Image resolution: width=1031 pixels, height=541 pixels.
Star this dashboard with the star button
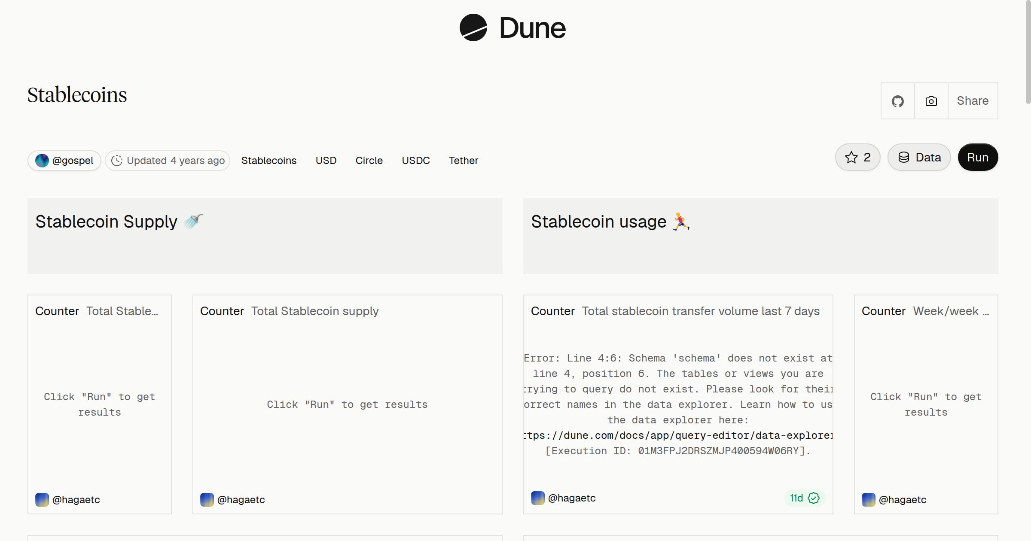858,157
